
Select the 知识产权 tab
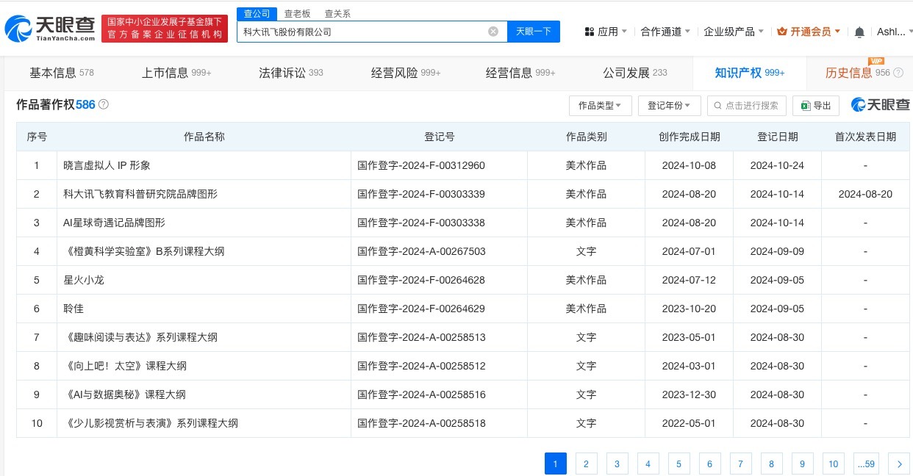click(750, 73)
